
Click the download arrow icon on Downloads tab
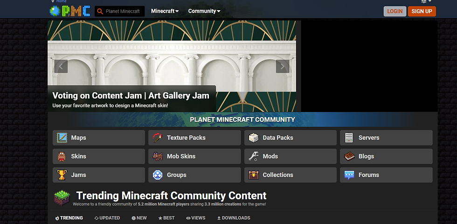[219, 218]
